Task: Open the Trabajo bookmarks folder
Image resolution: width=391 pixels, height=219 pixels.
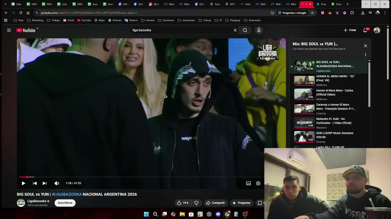Action: pos(53,20)
